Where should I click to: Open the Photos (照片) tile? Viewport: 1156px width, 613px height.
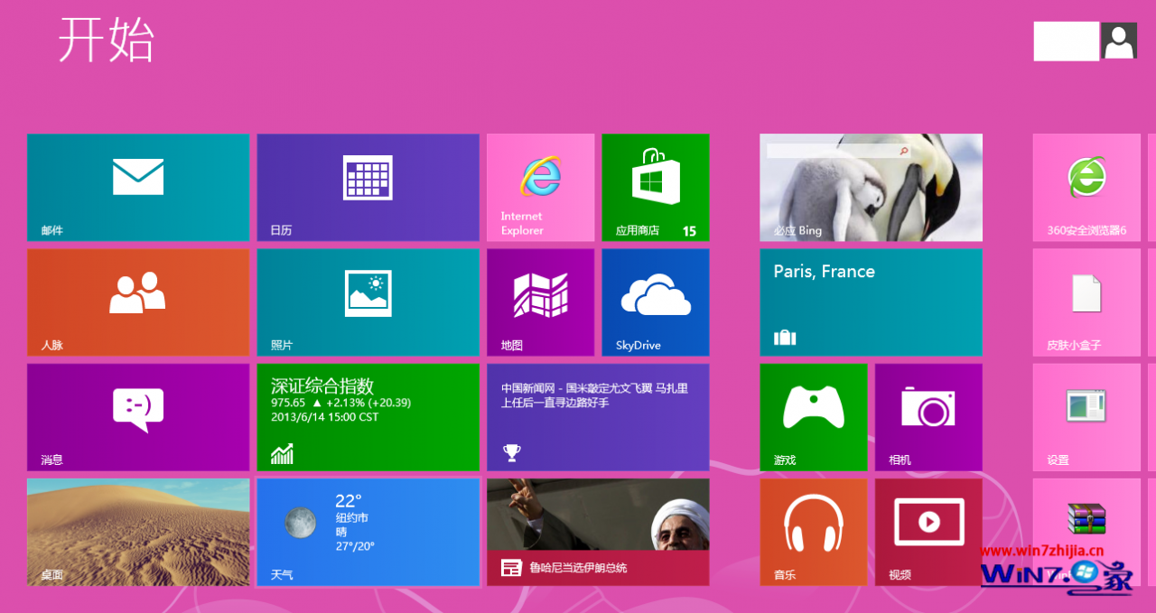368,302
